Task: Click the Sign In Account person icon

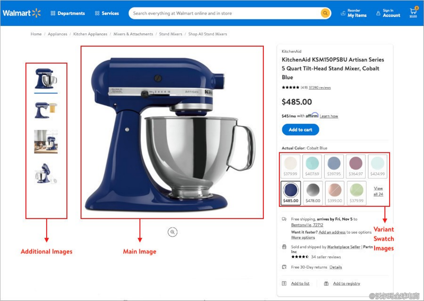Action: 378,13
